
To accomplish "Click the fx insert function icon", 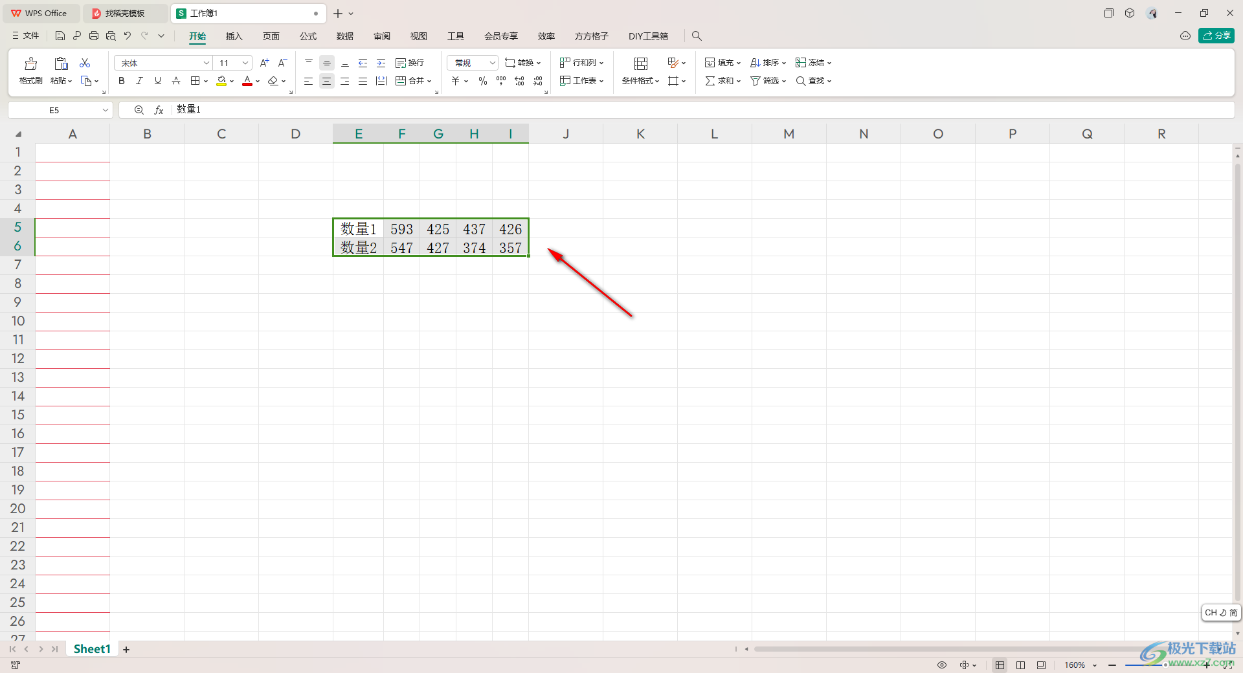I will [x=159, y=110].
